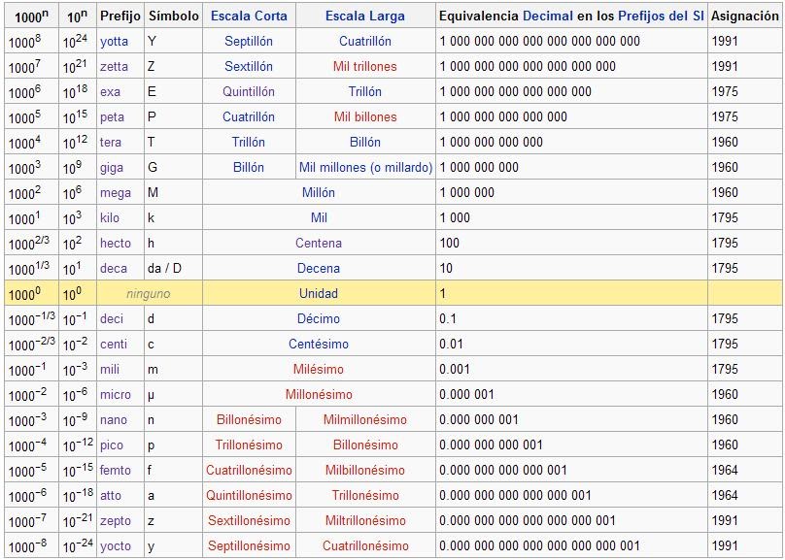Viewport: 785px width, 560px height.
Task: Open Cuatrillón link in the yotta row
Action: coord(365,42)
